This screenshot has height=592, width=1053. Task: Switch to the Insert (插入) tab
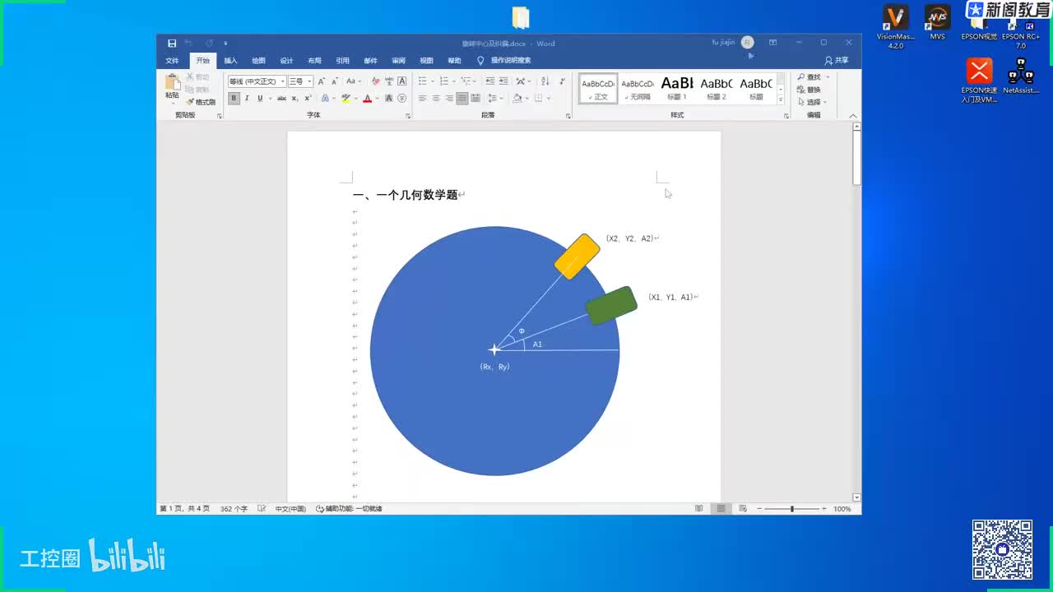pyautogui.click(x=230, y=61)
